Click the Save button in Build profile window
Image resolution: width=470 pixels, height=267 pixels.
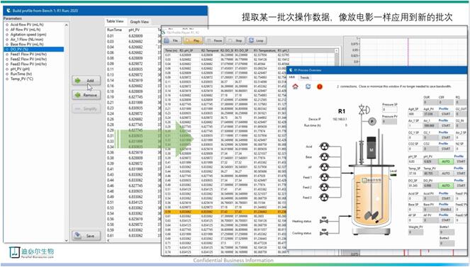coord(86,236)
